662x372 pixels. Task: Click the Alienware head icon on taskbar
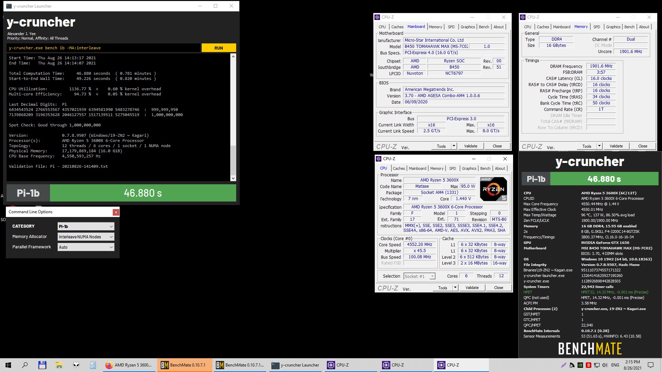[76, 365]
